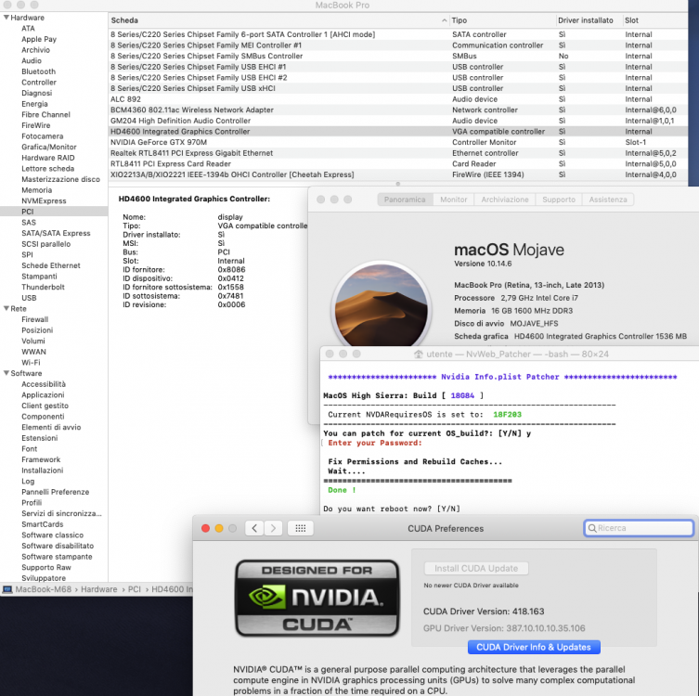Click the NVIDIA CUDA logo badge

click(x=317, y=598)
